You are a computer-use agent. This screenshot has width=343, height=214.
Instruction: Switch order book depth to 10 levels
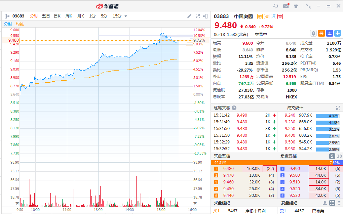tap(339, 156)
